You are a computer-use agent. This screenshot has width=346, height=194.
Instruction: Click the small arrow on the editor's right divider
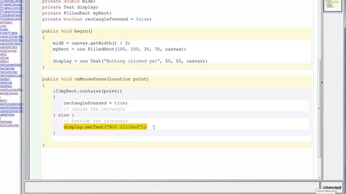click(x=322, y=82)
